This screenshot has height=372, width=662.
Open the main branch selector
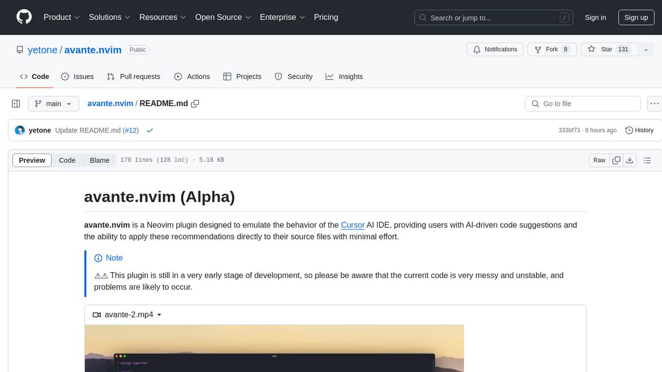point(53,104)
